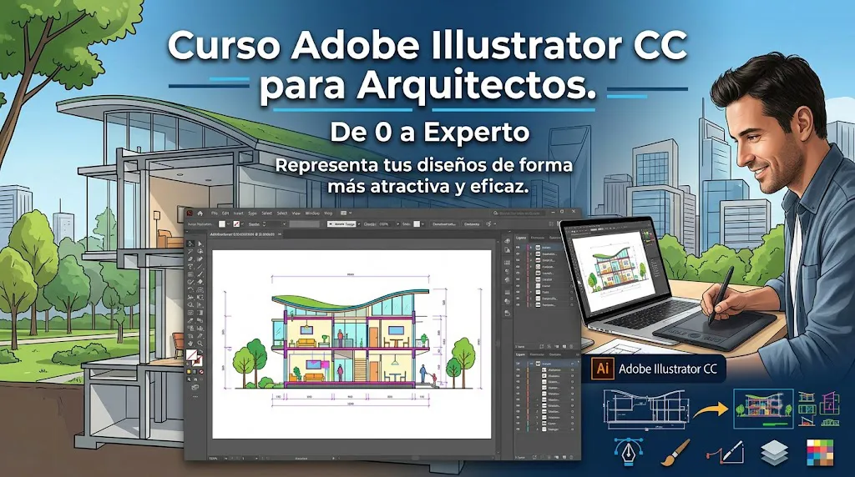This screenshot has height=477, width=855.
Task: Open the Help menu
Action: (x=328, y=213)
